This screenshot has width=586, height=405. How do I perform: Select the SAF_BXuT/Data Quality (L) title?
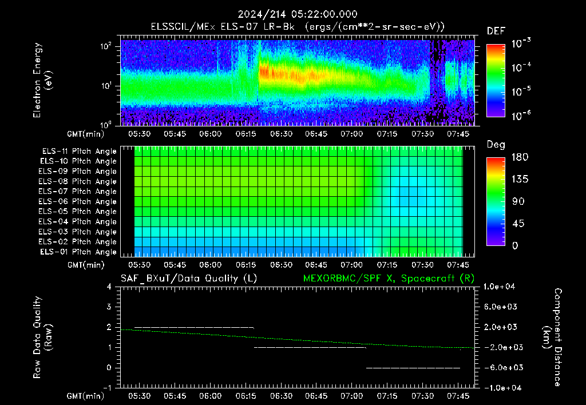coord(189,279)
